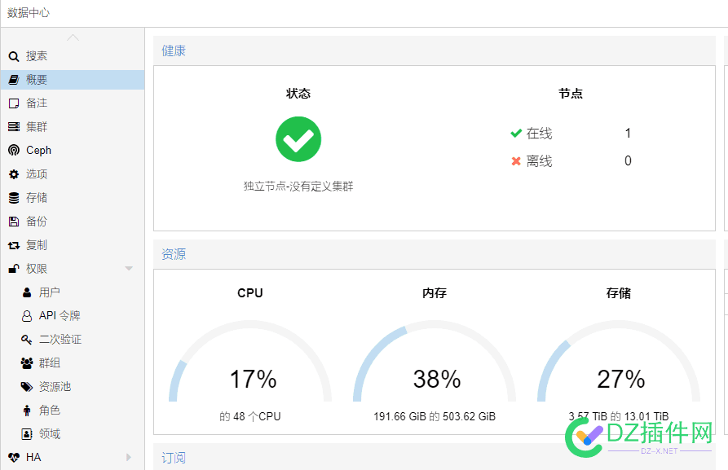Screen dimensions: 728x470
Task: Collapse the 权限 tree arrow
Action: 129,269
